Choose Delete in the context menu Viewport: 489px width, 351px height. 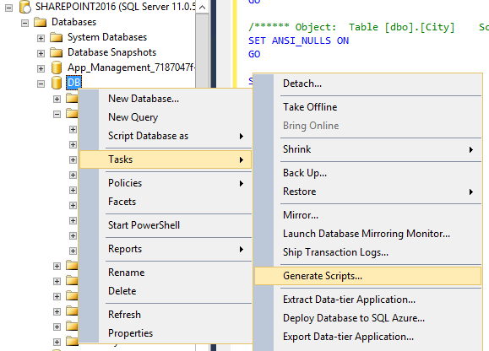pos(166,291)
